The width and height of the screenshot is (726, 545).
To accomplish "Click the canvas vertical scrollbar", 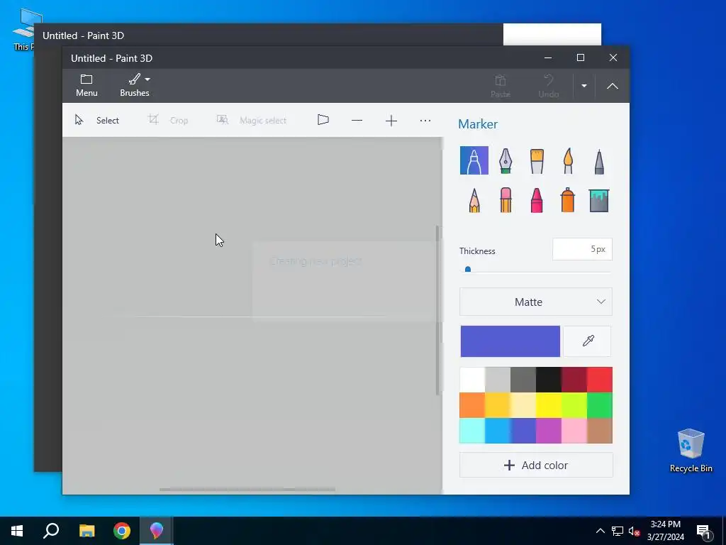I will tap(437, 311).
